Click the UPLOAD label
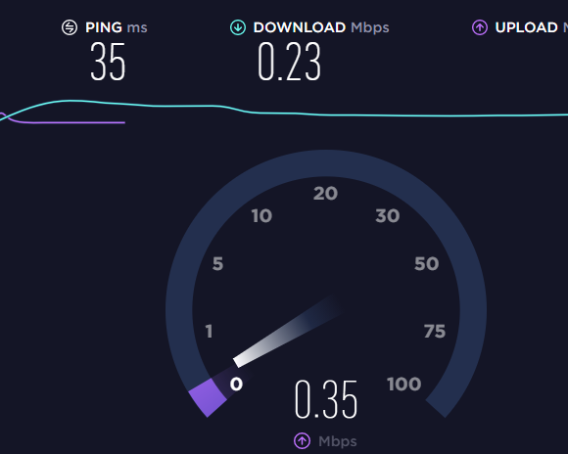The height and width of the screenshot is (454, 568). pos(526,27)
